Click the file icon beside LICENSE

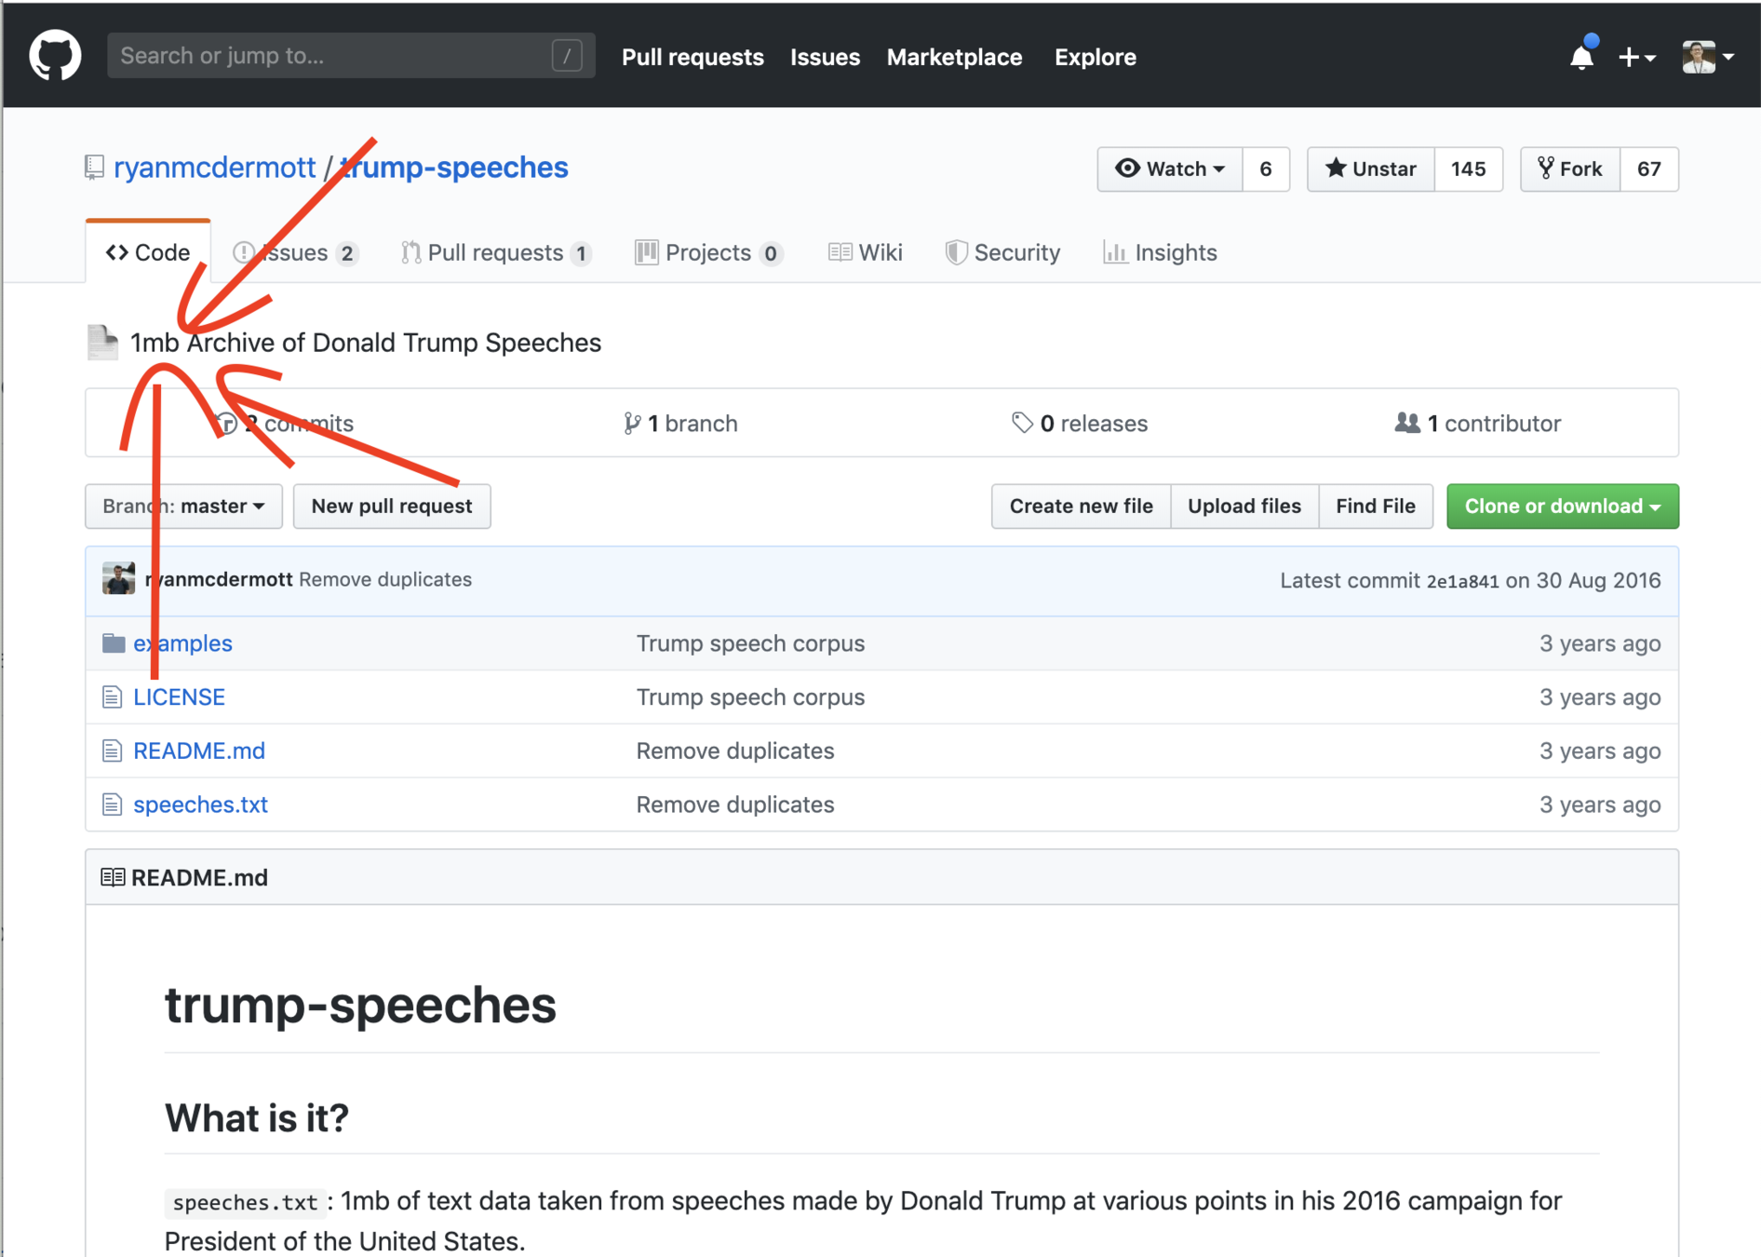click(112, 697)
